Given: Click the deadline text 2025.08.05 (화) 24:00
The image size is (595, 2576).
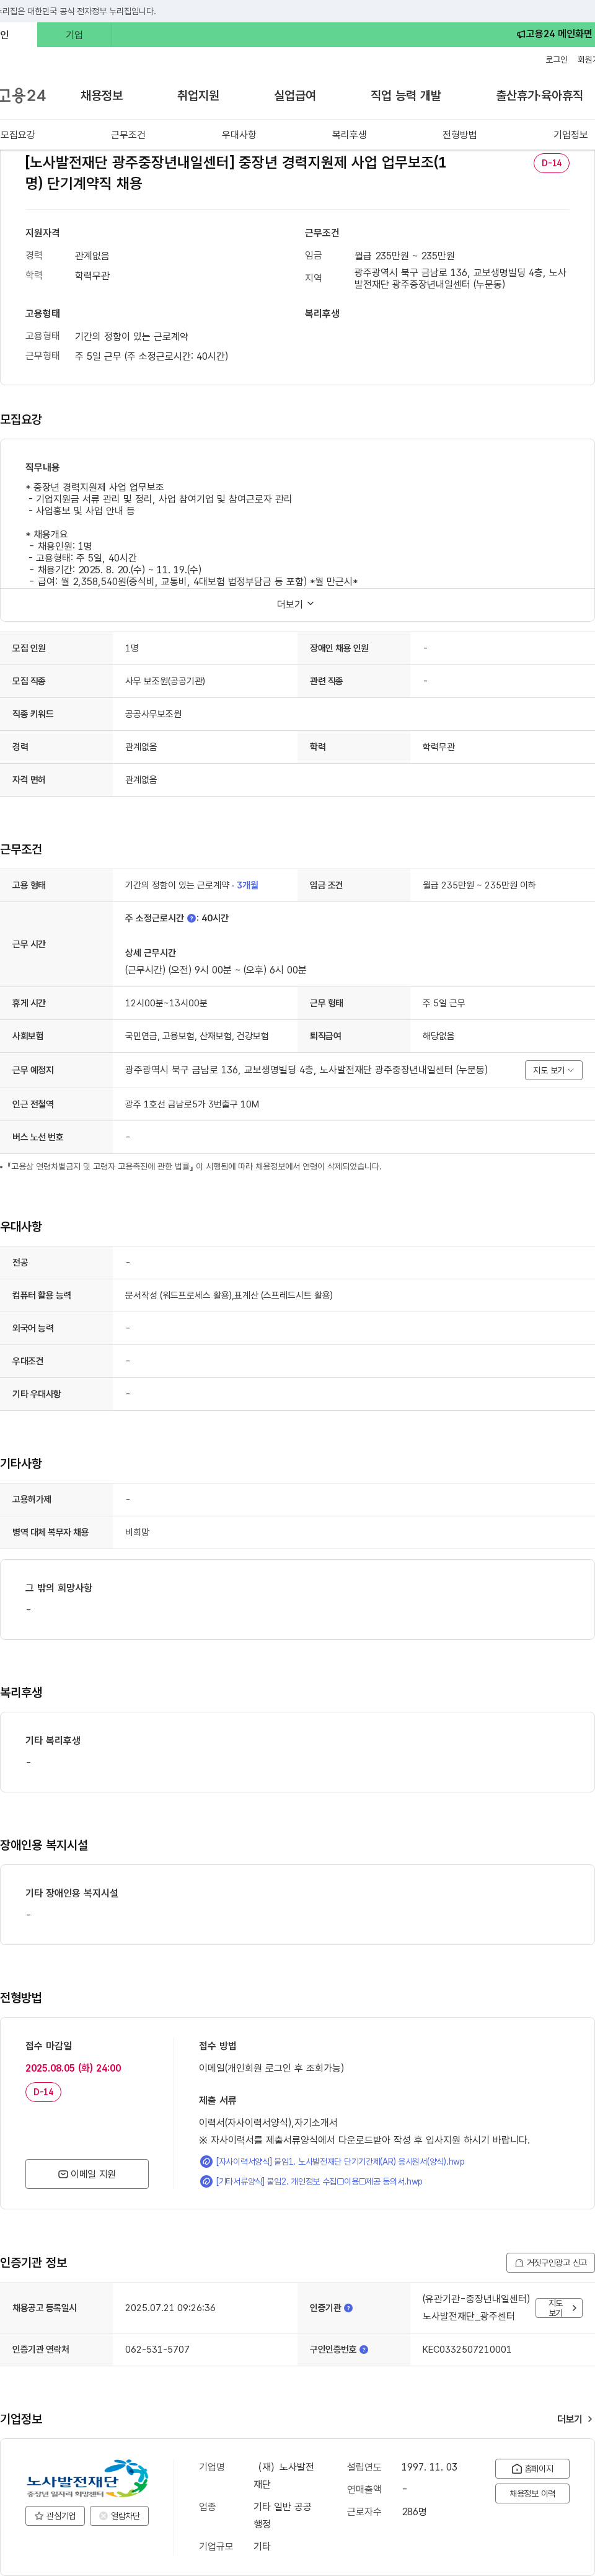Looking at the screenshot, I should point(73,2068).
